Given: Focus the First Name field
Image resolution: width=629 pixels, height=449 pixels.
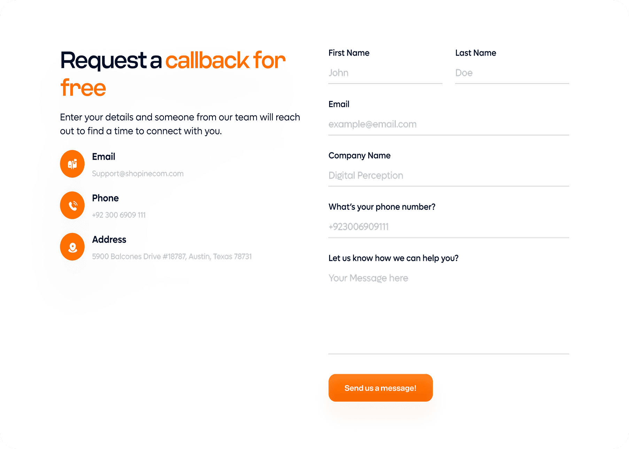Looking at the screenshot, I should 385,73.
